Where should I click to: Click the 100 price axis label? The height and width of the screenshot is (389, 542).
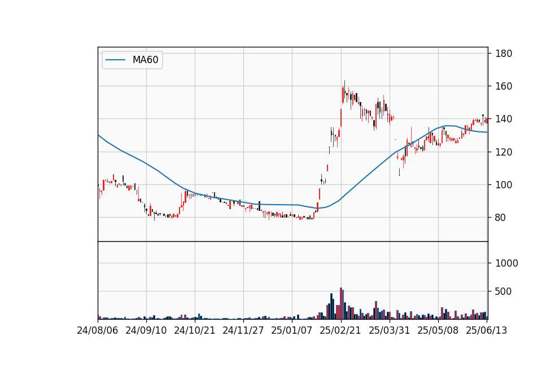pyautogui.click(x=504, y=185)
